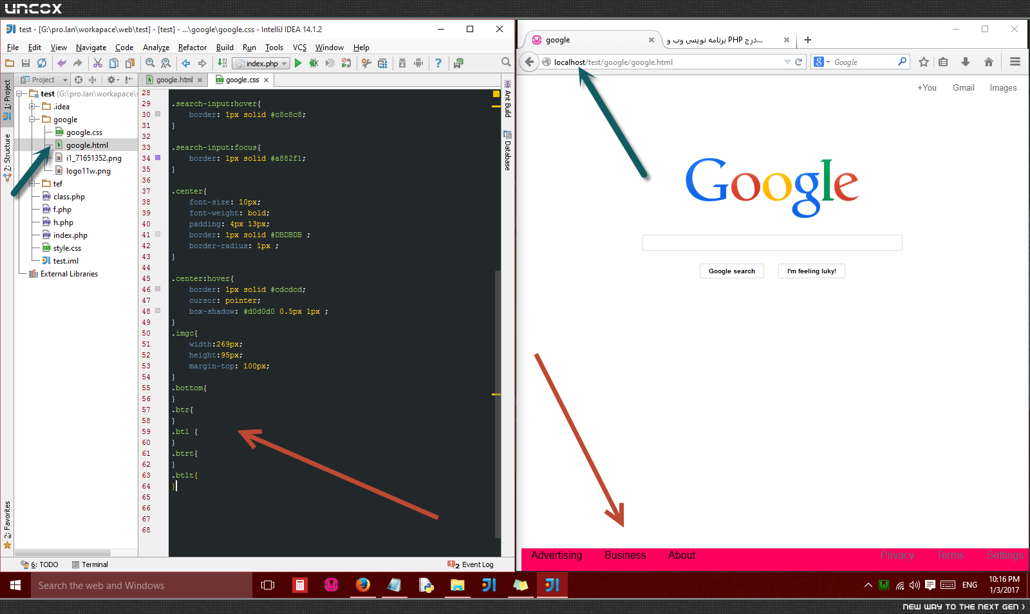Cut selection using the scissors icon
This screenshot has height=614, width=1030.
click(x=98, y=63)
